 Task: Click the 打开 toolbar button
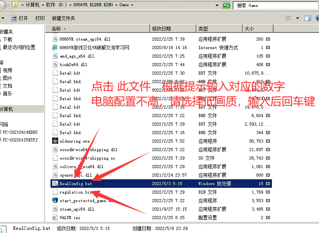[x=20, y=18]
